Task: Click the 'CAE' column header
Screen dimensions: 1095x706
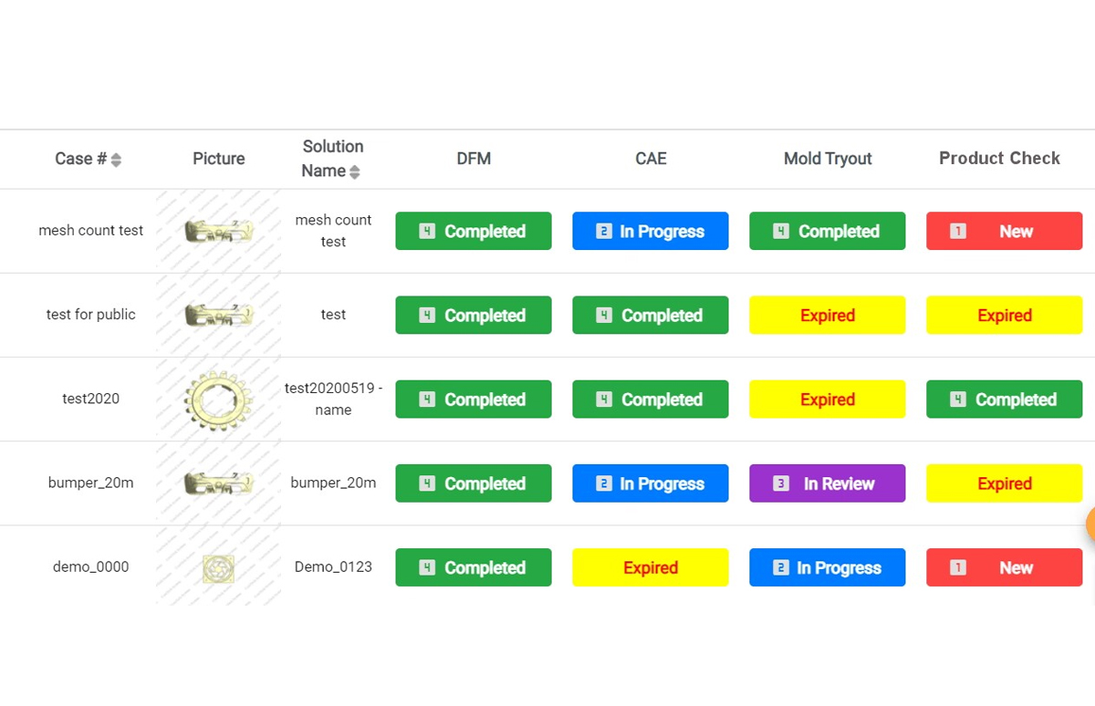Action: click(x=651, y=159)
